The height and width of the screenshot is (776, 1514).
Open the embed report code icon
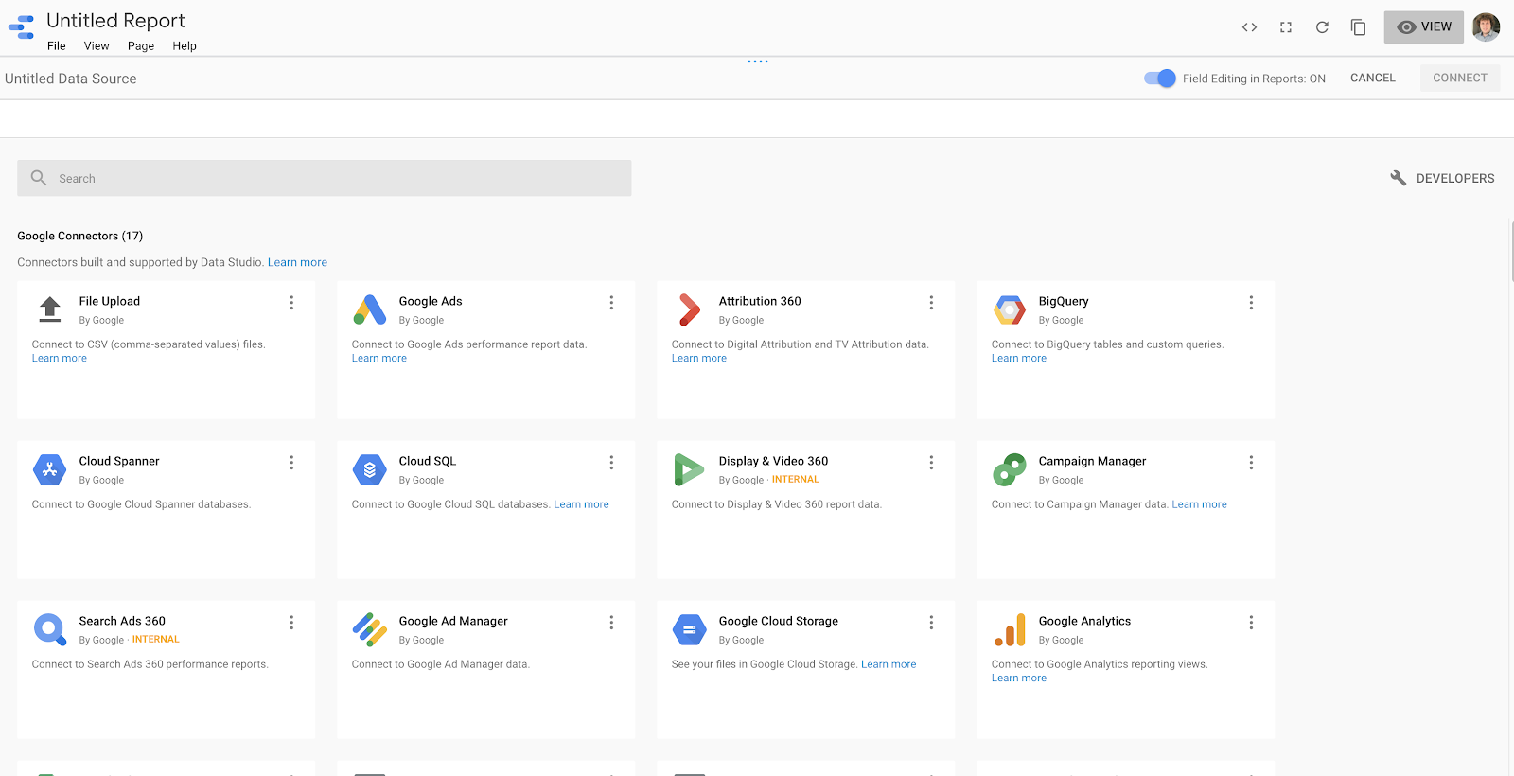pos(1249,27)
